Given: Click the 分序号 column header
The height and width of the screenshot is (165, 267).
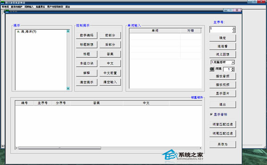Looking at the screenshot, I should tap(61, 103).
